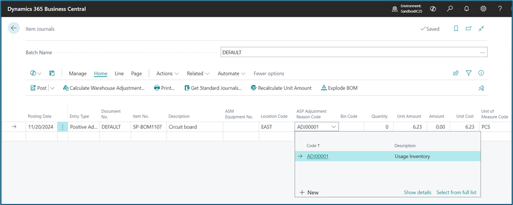Click Recalculate Unit Amount
The image size is (513, 205).
click(281, 88)
